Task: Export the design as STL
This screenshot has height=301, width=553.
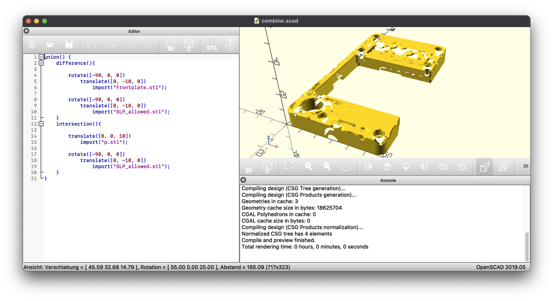Action: (x=212, y=45)
